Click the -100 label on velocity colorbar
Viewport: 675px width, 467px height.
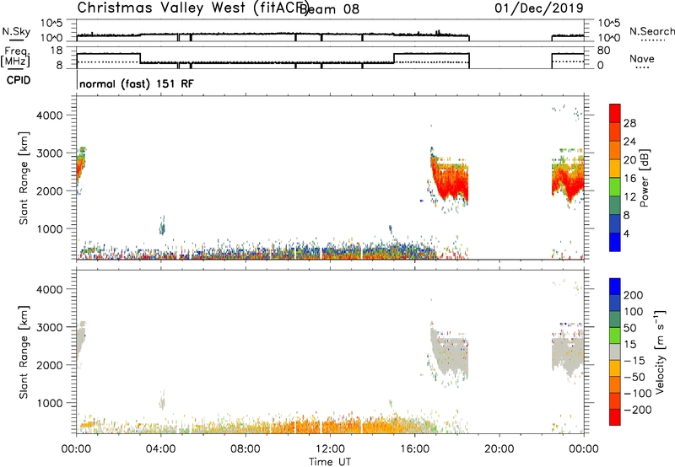(638, 394)
